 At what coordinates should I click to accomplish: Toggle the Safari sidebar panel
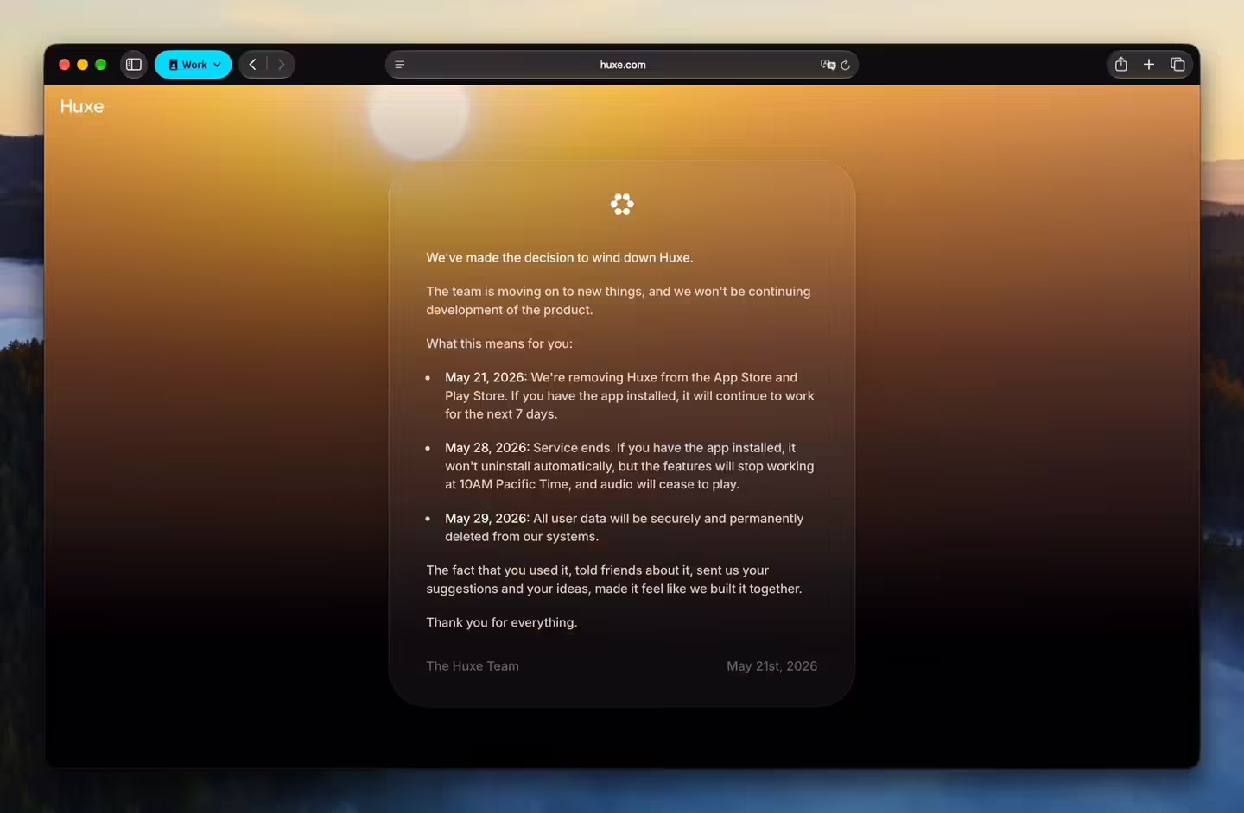pyautogui.click(x=134, y=65)
